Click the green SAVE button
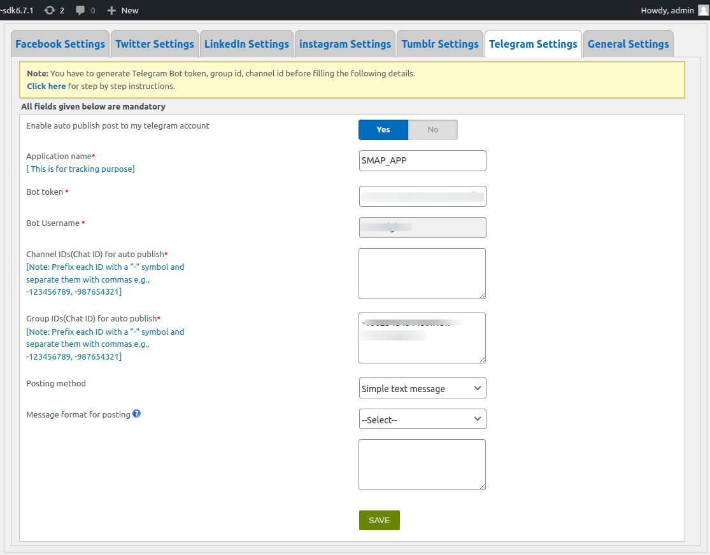Image resolution: width=710 pixels, height=555 pixels. [x=380, y=520]
